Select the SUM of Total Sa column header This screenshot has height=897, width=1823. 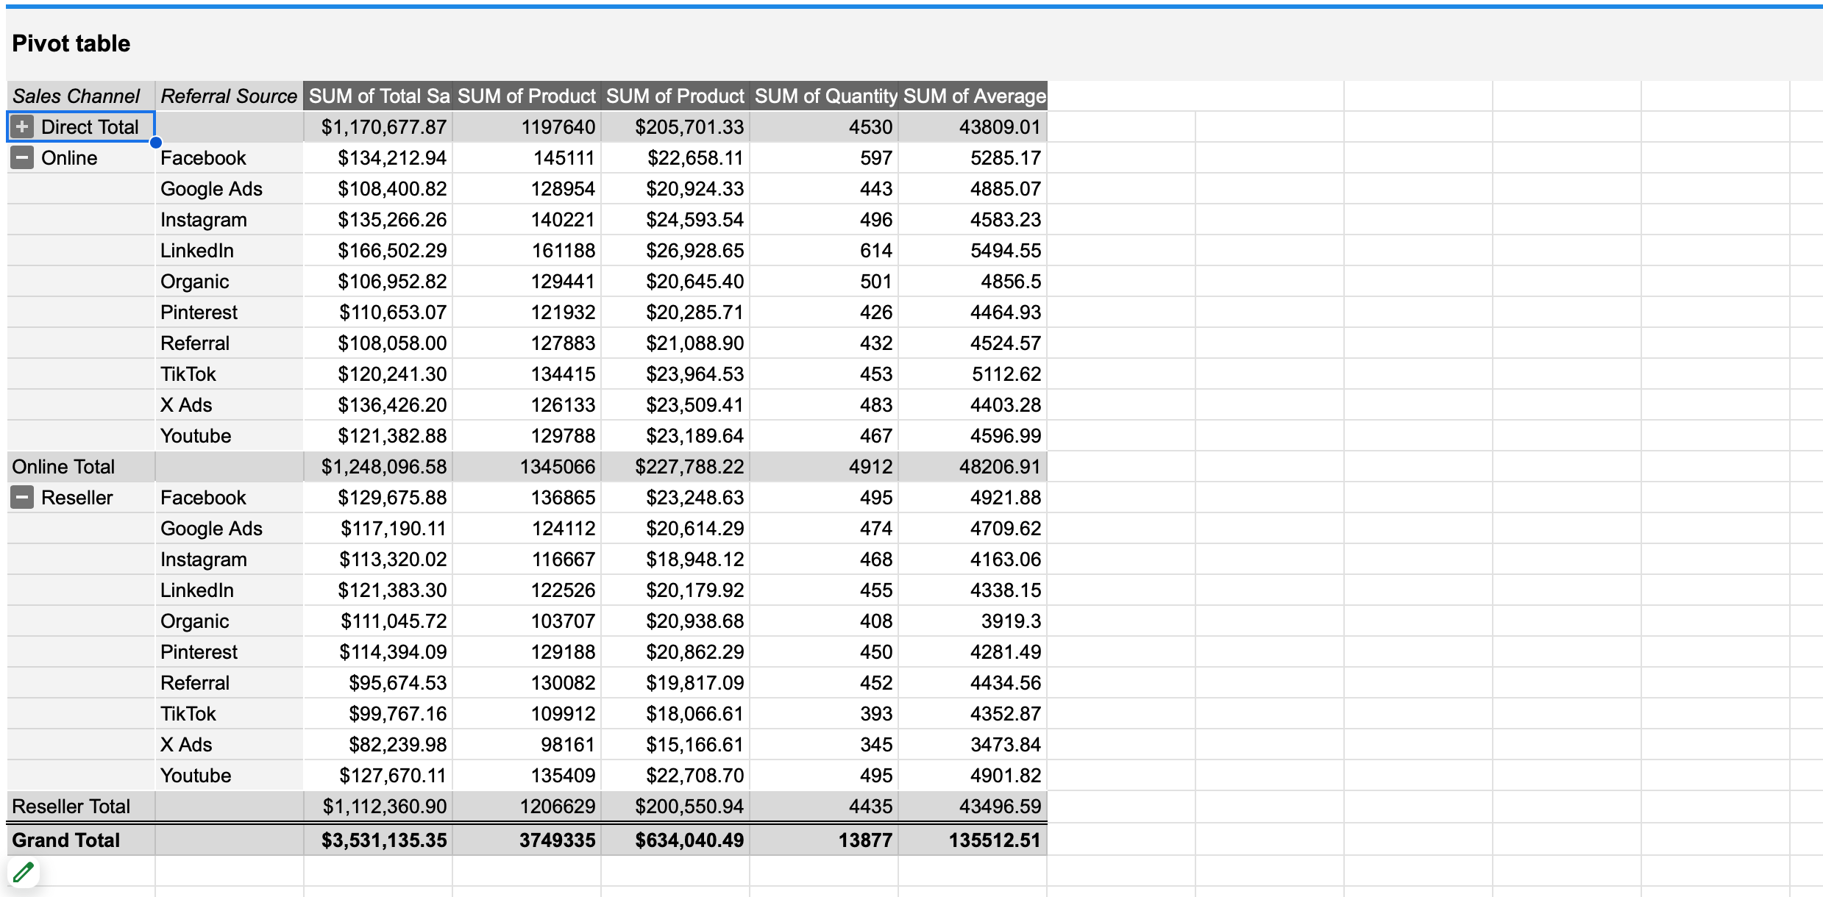378,96
